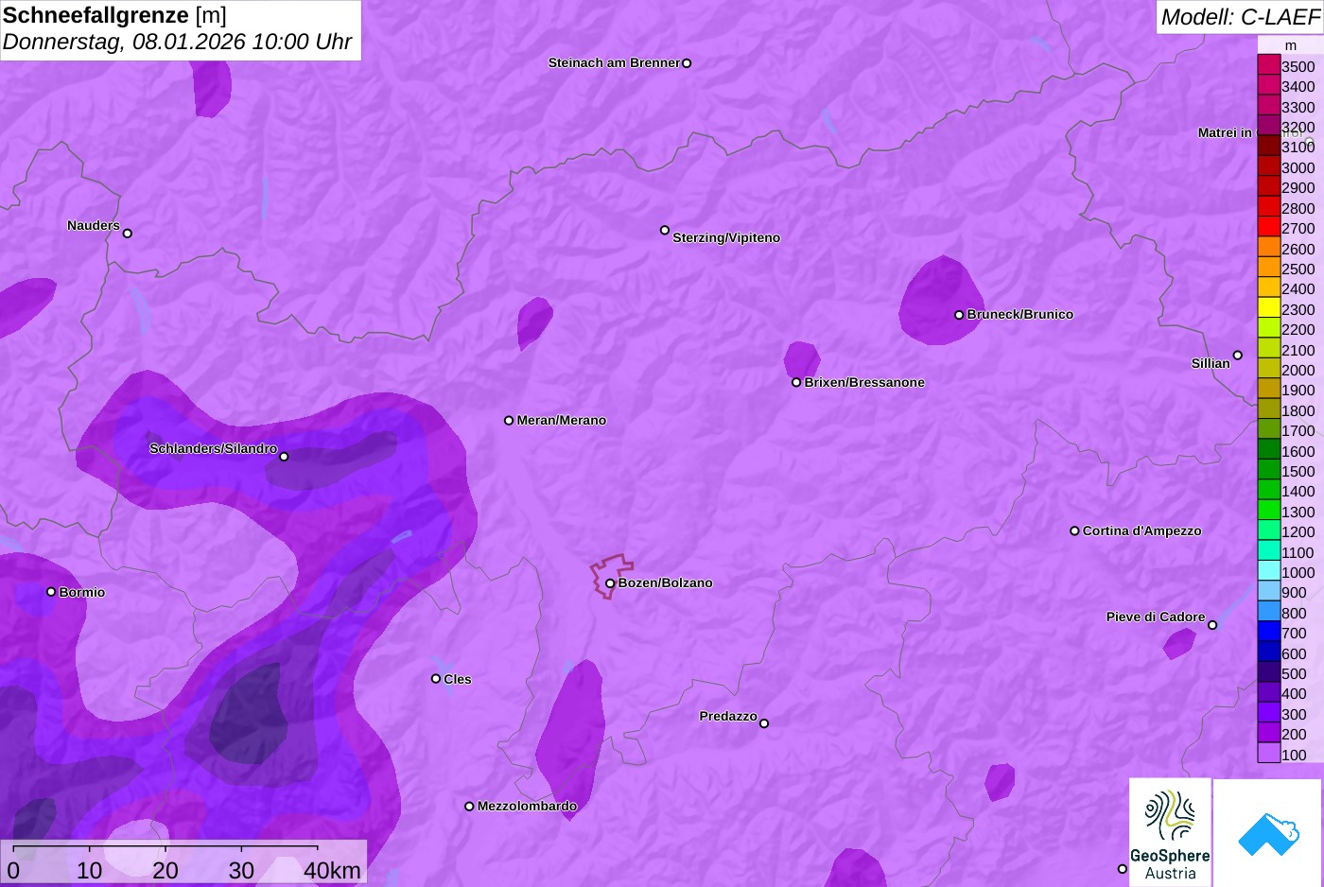The width and height of the screenshot is (1324, 887).
Task: Click the Mezzolombardo location dot
Action: click(469, 807)
